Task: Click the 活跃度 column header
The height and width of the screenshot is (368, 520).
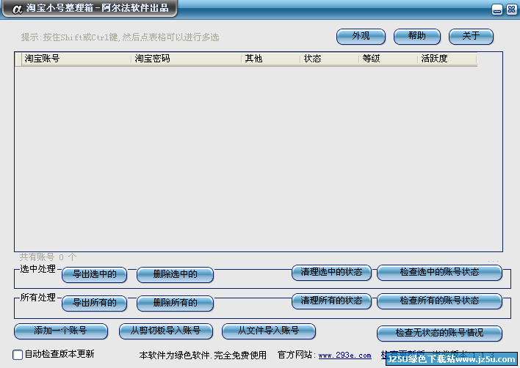Action: [447, 59]
